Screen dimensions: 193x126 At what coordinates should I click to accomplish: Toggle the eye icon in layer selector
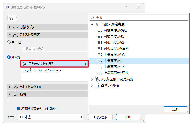coord(21,117)
